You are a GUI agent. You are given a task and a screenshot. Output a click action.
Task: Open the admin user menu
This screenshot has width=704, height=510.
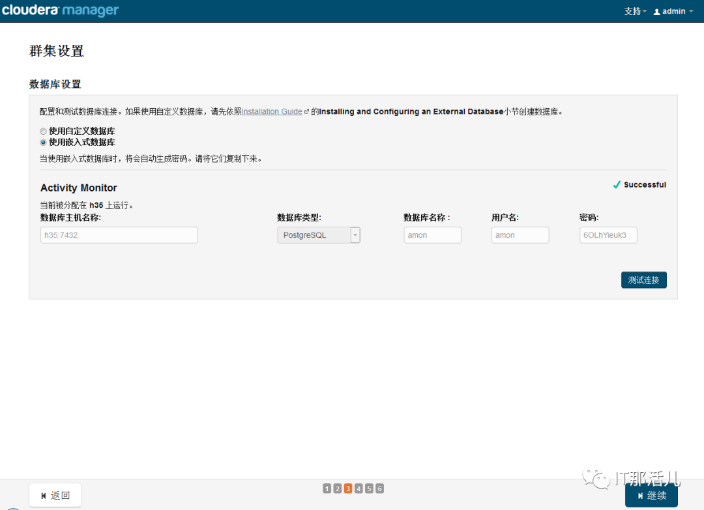coord(673,11)
